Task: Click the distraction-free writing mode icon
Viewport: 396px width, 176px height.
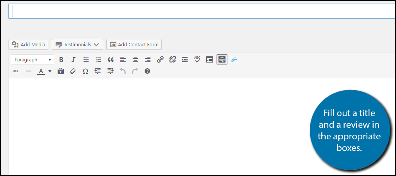Action: point(210,60)
